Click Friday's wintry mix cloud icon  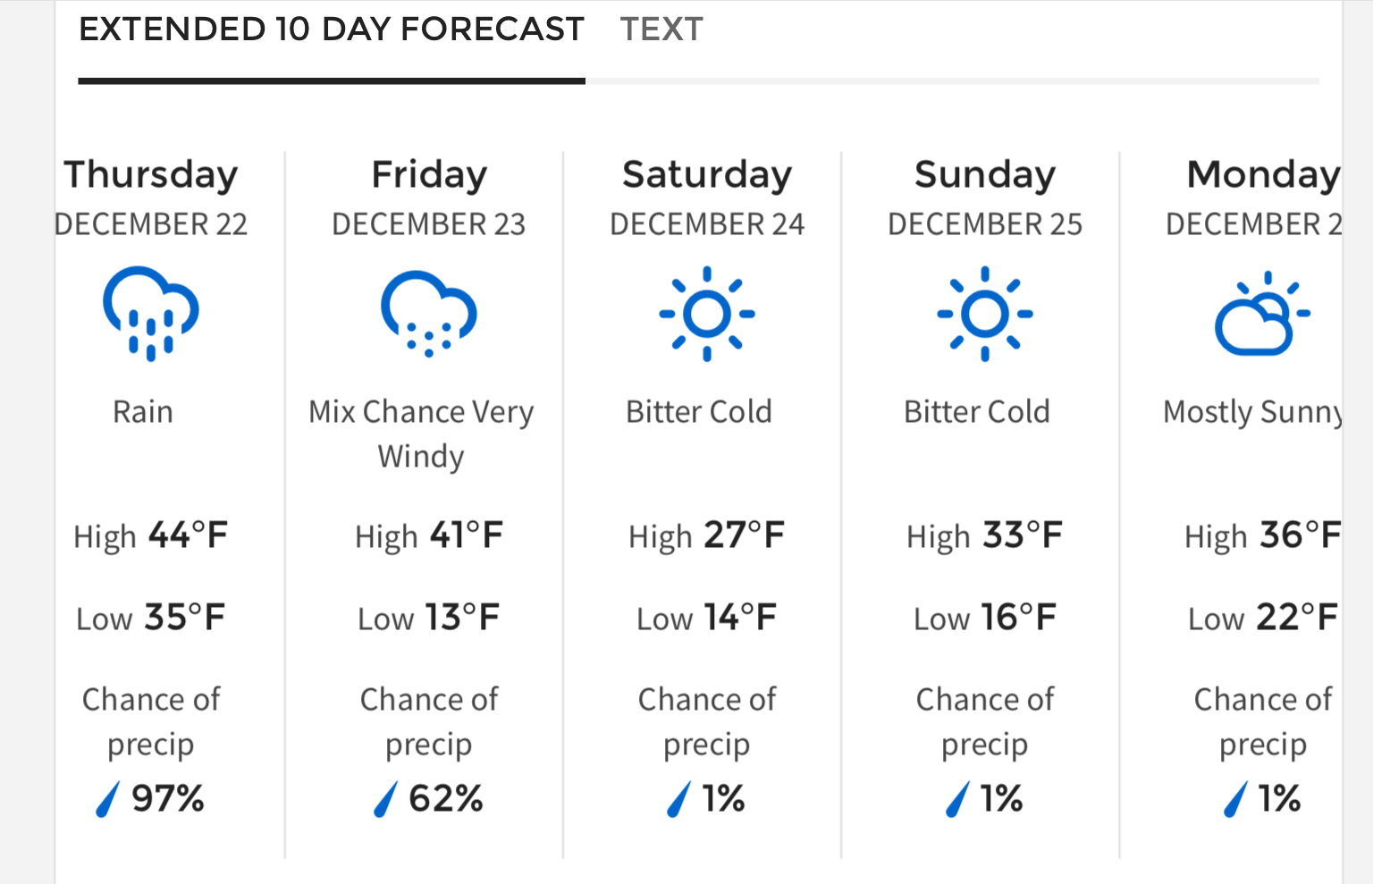(429, 313)
